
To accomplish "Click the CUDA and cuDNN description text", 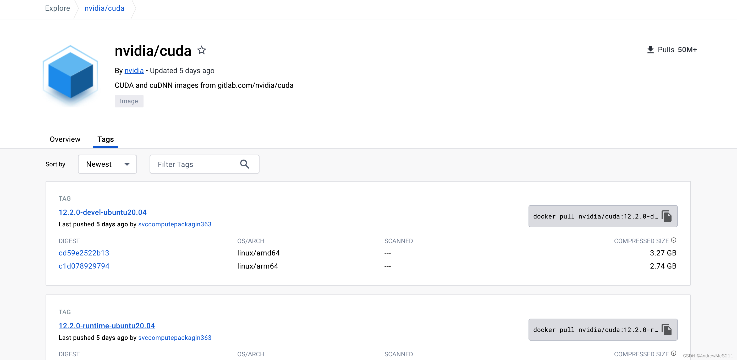I will pyautogui.click(x=204, y=85).
